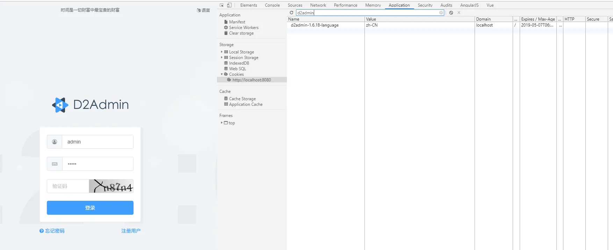Image resolution: width=613 pixels, height=250 pixels.
Task: Collapse the Cookies tree node
Action: tap(222, 74)
